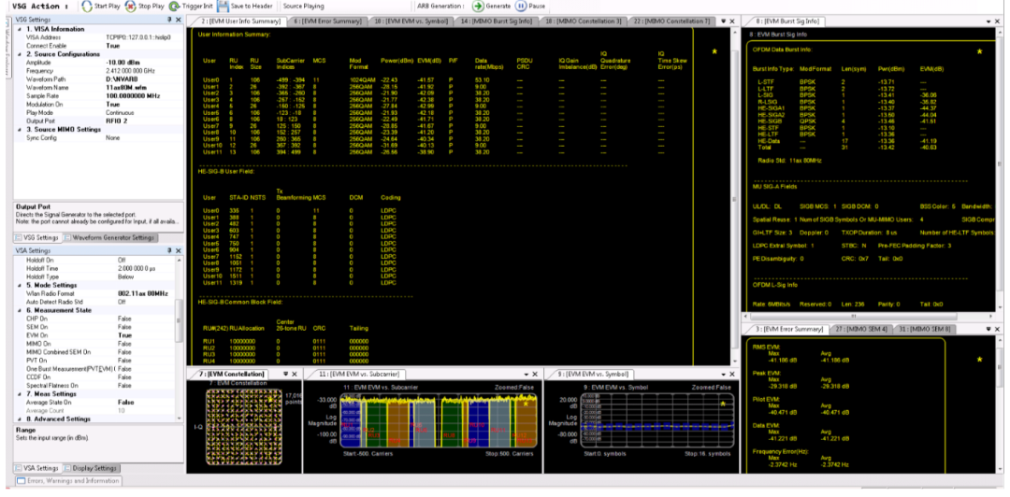This screenshot has width=1010, height=497.
Task: Open the EVM Constellation pane dropdown arrow
Action: click(285, 374)
